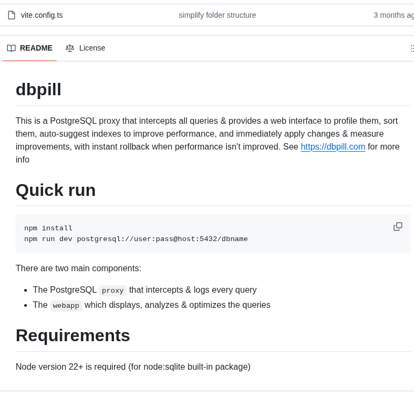The image size is (414, 402).
Task: Click the Quick run heading
Action: 56,191
